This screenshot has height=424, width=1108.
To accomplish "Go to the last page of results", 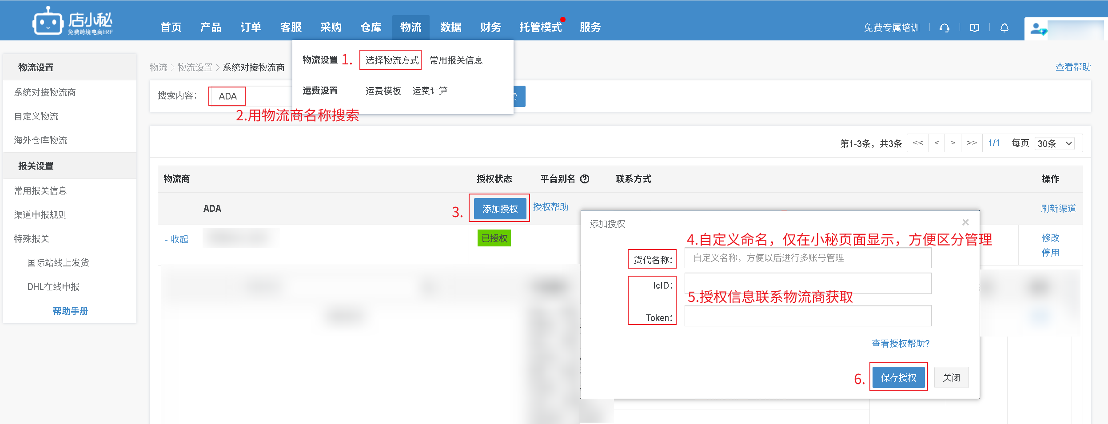I will [972, 143].
